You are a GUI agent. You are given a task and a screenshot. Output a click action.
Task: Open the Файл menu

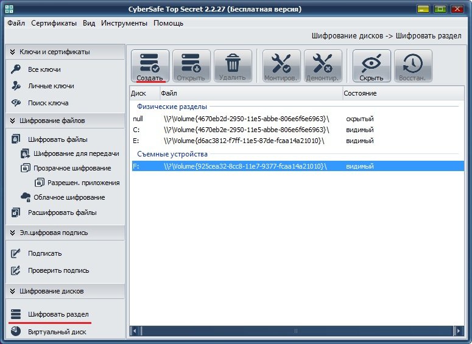[x=16, y=23]
